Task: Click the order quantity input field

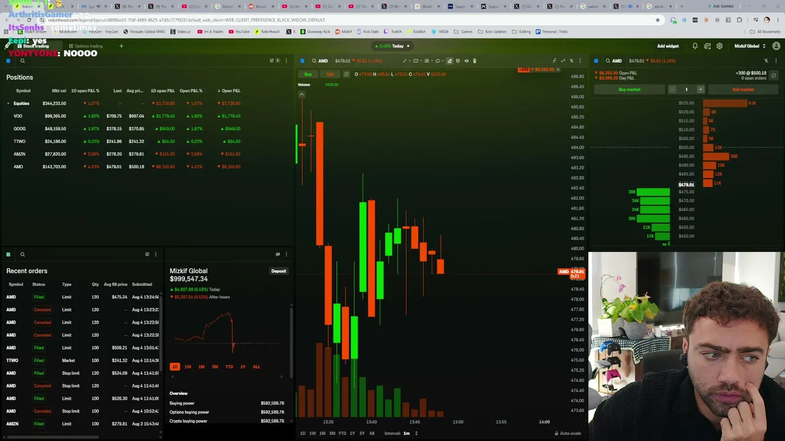Action: tap(686, 89)
